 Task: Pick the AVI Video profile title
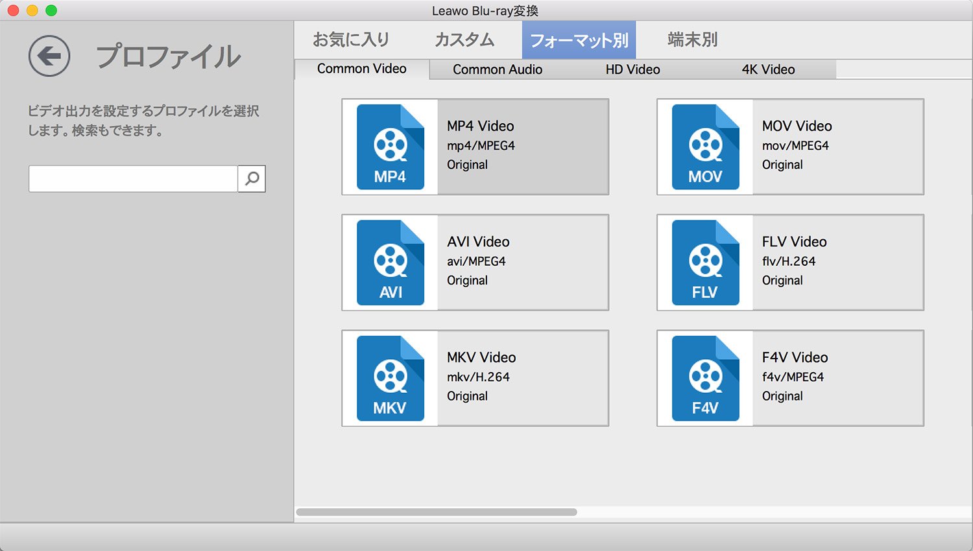[479, 242]
